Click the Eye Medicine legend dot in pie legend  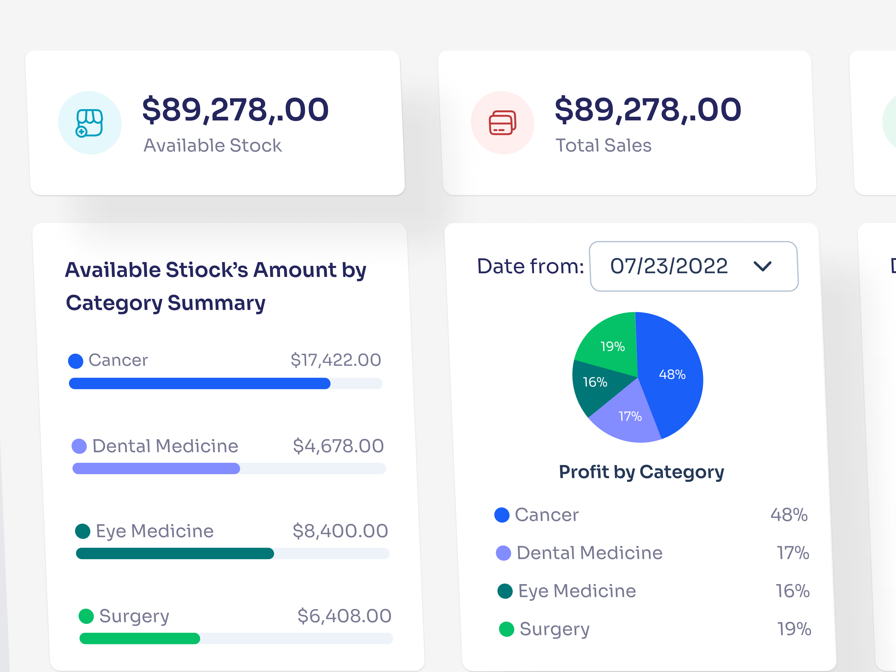click(505, 591)
